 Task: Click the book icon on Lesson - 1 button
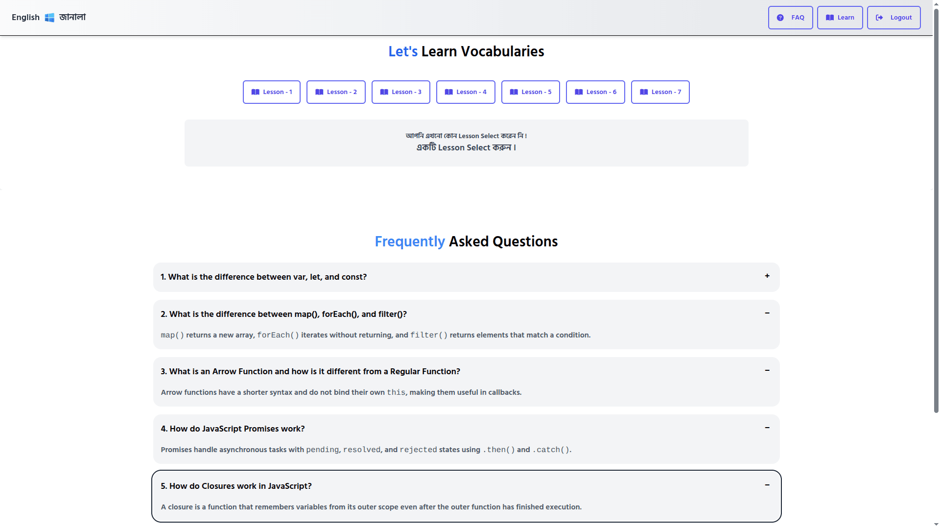256,92
